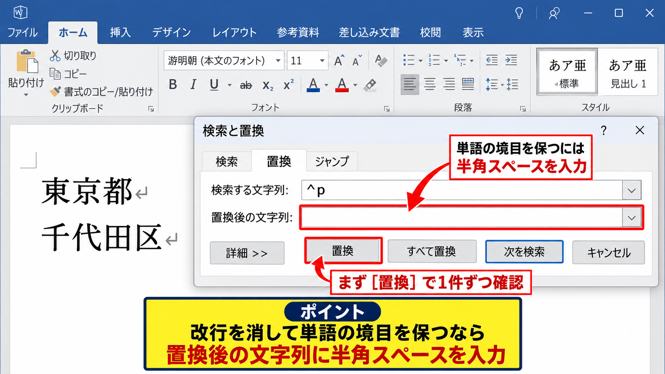
Task: Click the increase indent icon
Action: coord(511,60)
